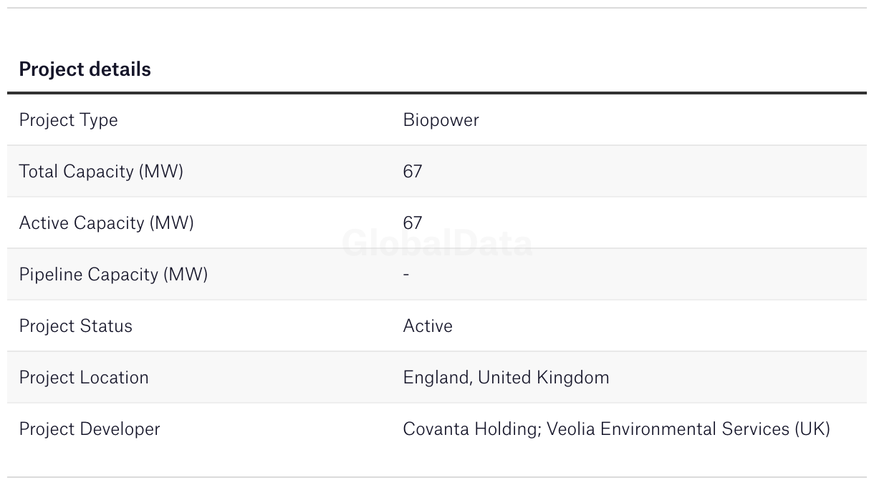Select the Project Status label
Image resolution: width=874 pixels, height=485 pixels.
pos(75,326)
